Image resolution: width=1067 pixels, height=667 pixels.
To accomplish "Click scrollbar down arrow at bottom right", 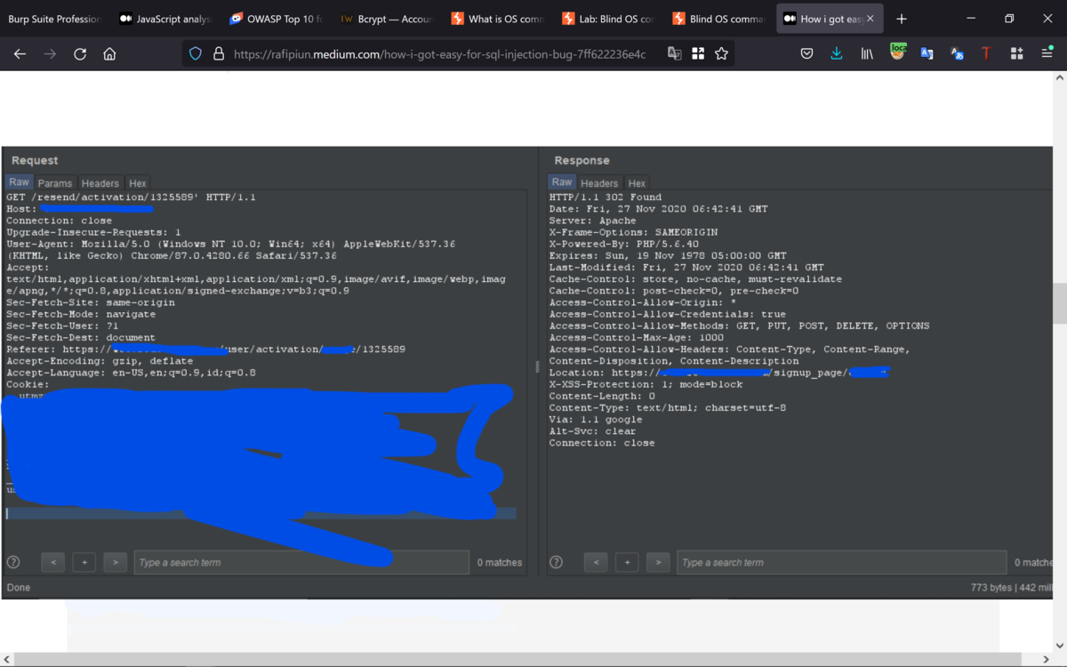I will (x=1060, y=647).
